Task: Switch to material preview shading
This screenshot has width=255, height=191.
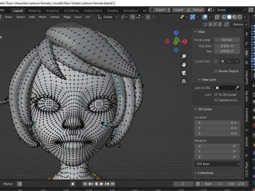Action: click(x=234, y=17)
